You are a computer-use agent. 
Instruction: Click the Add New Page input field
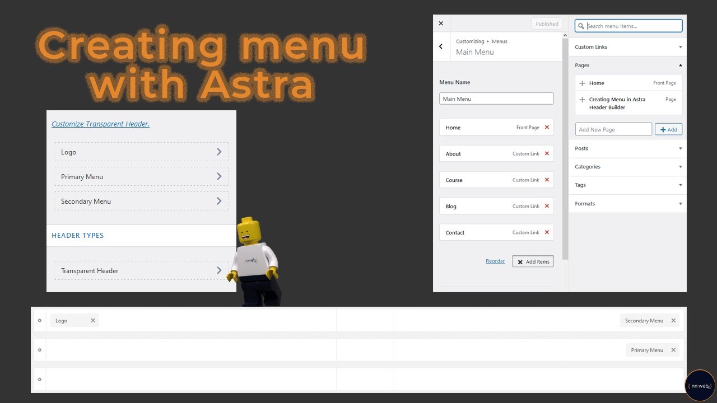point(613,129)
